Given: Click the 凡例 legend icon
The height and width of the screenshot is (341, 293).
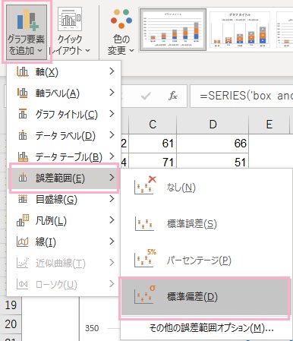Looking at the screenshot, I should coord(23,220).
